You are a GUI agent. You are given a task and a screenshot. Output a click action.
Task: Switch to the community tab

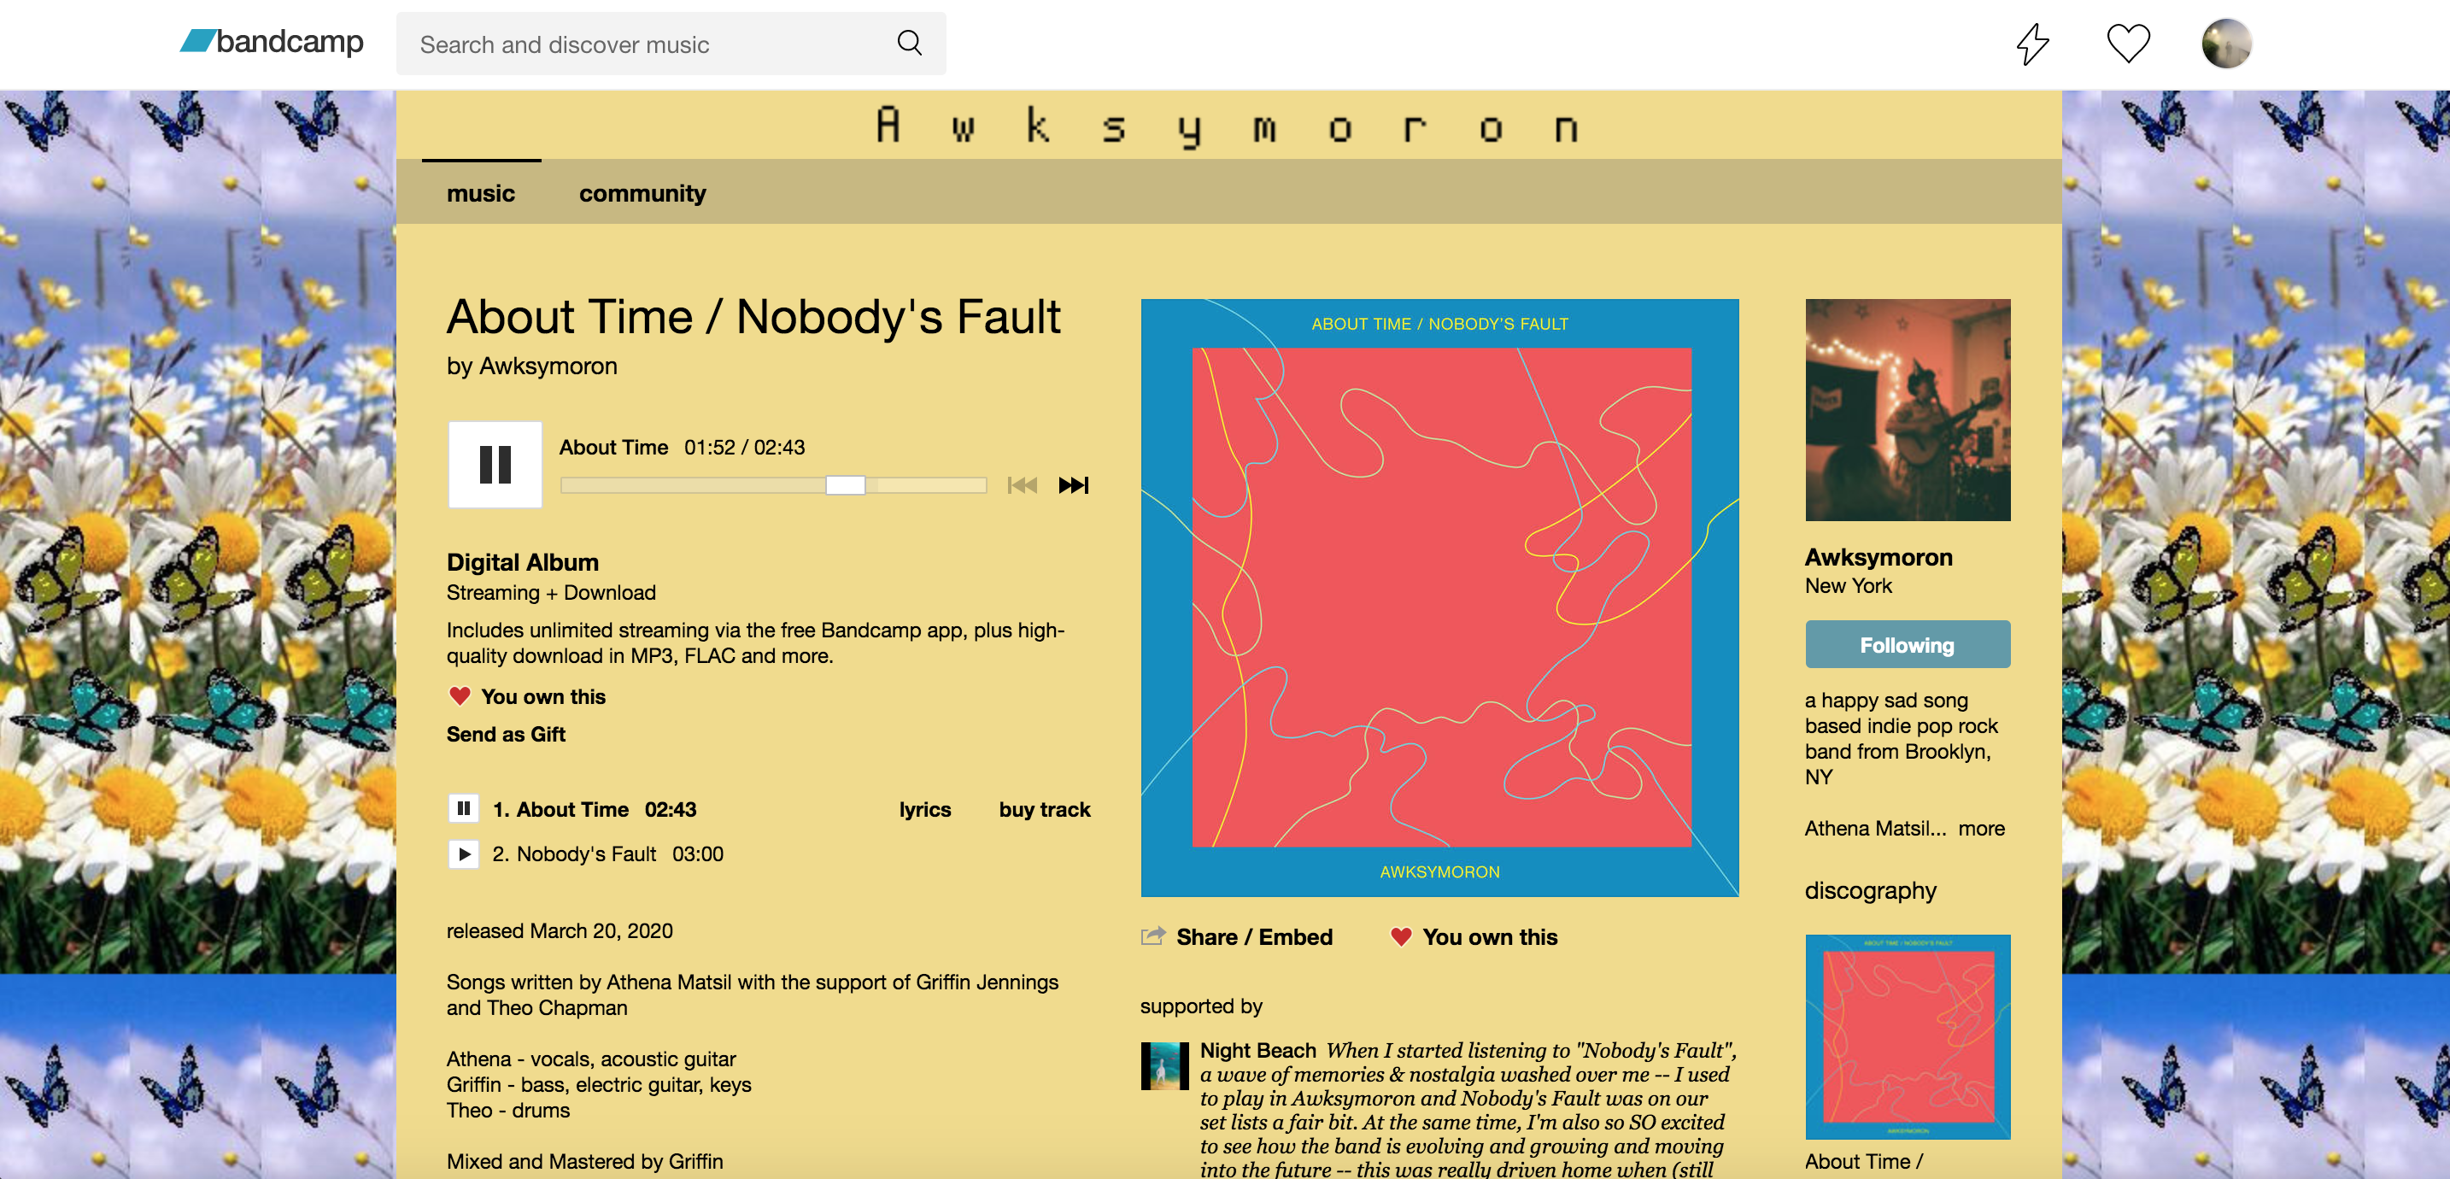642,193
